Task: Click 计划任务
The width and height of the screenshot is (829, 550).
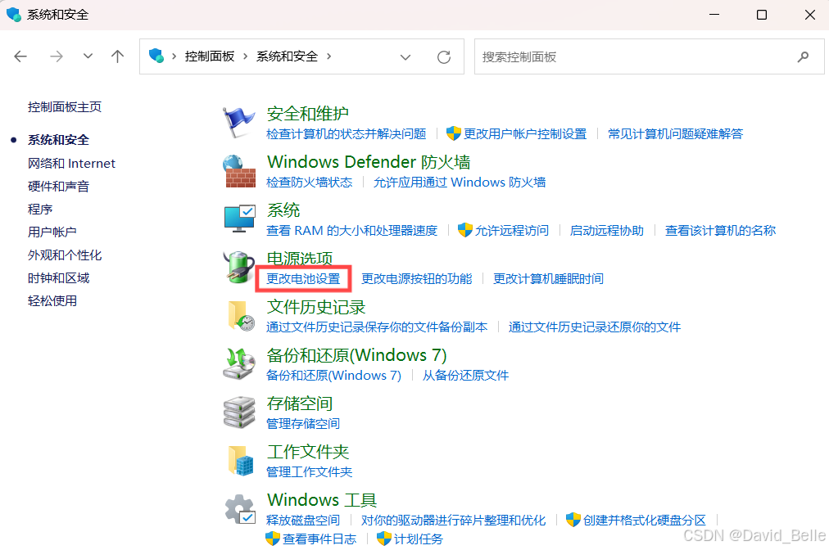Action: pos(419,539)
